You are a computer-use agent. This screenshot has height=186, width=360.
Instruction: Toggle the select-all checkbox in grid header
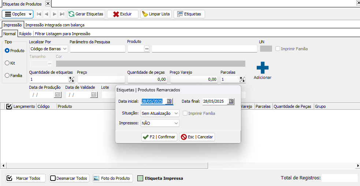coord(9,106)
